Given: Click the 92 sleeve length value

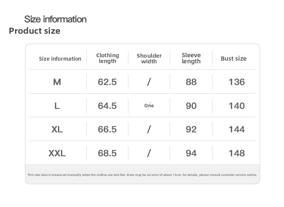Looking at the screenshot, I should click(x=191, y=129).
